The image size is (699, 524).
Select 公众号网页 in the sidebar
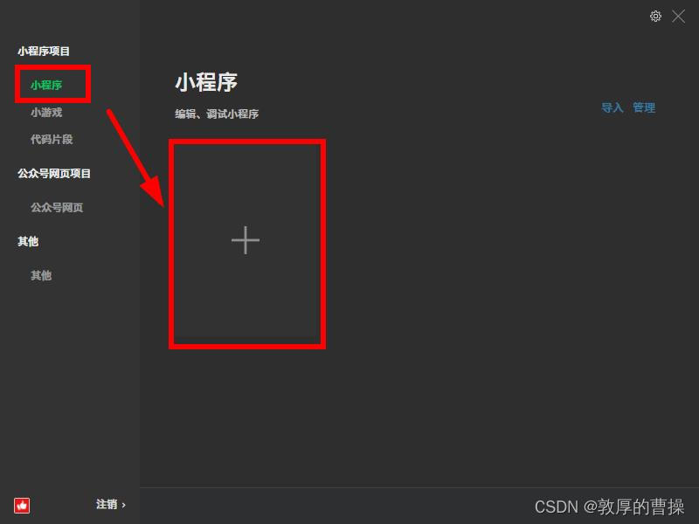57,207
